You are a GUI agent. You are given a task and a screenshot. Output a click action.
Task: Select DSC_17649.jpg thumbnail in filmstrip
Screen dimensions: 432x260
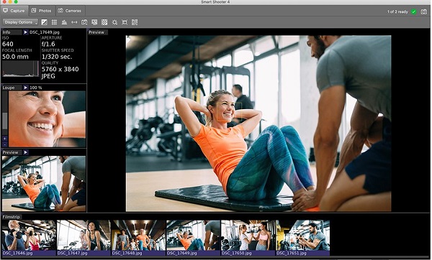[193, 238]
